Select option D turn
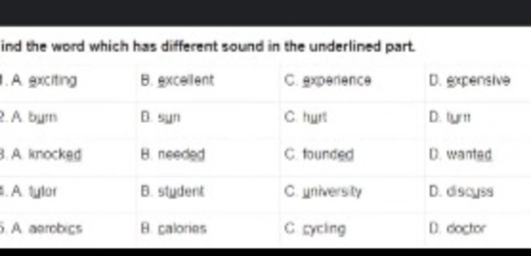The image size is (531, 256). coord(450,118)
